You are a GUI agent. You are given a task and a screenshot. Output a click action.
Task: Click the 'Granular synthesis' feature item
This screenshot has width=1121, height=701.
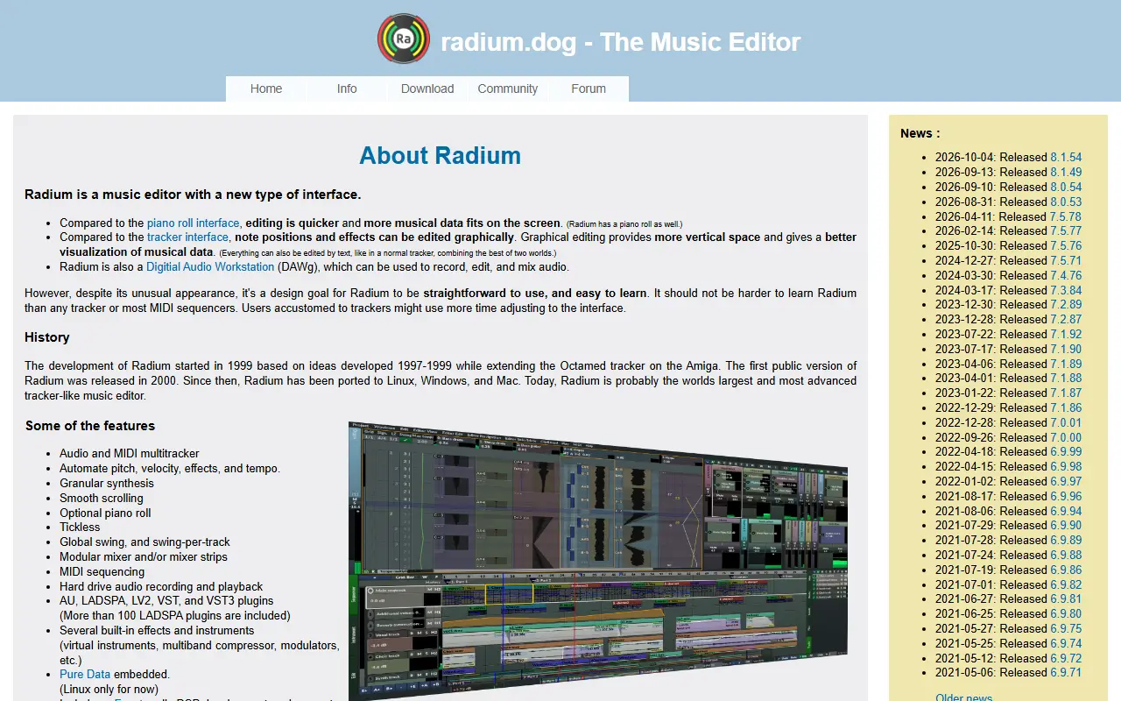(107, 484)
